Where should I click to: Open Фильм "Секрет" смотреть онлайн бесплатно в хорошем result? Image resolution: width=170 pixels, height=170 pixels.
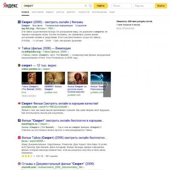pos(63,121)
